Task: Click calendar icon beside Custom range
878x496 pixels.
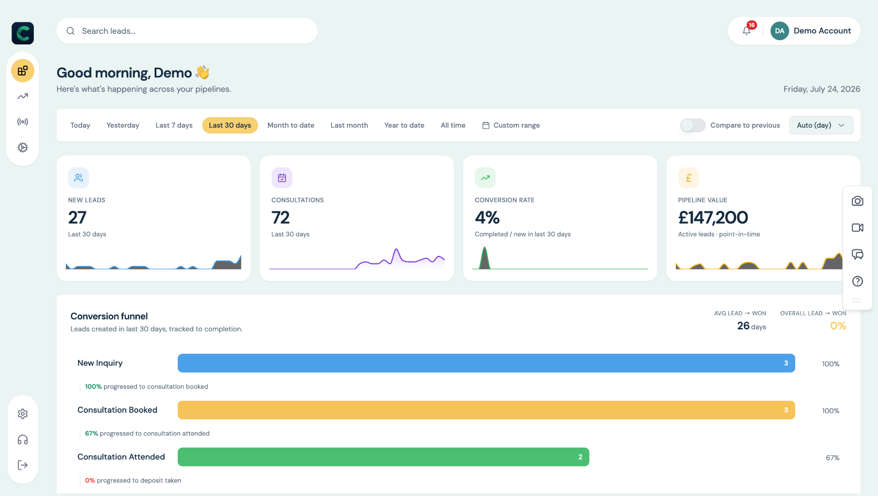Action: point(486,125)
